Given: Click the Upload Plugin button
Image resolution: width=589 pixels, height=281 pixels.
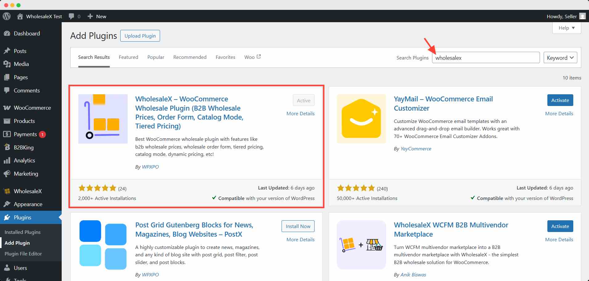Looking at the screenshot, I should click(x=140, y=36).
